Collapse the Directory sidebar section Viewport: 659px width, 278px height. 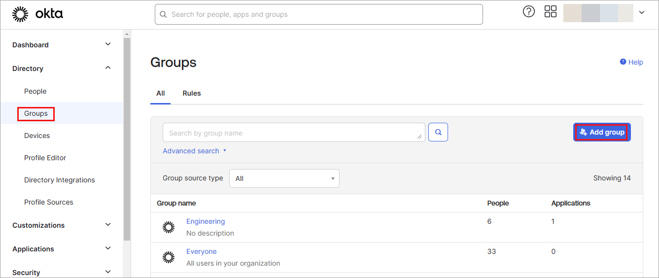(x=108, y=68)
